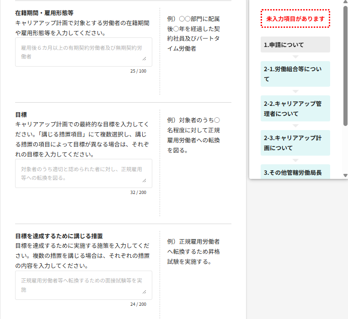
Task: Select 2-3.キャリアアップ計画について in the sidebar
Action: (x=295, y=143)
